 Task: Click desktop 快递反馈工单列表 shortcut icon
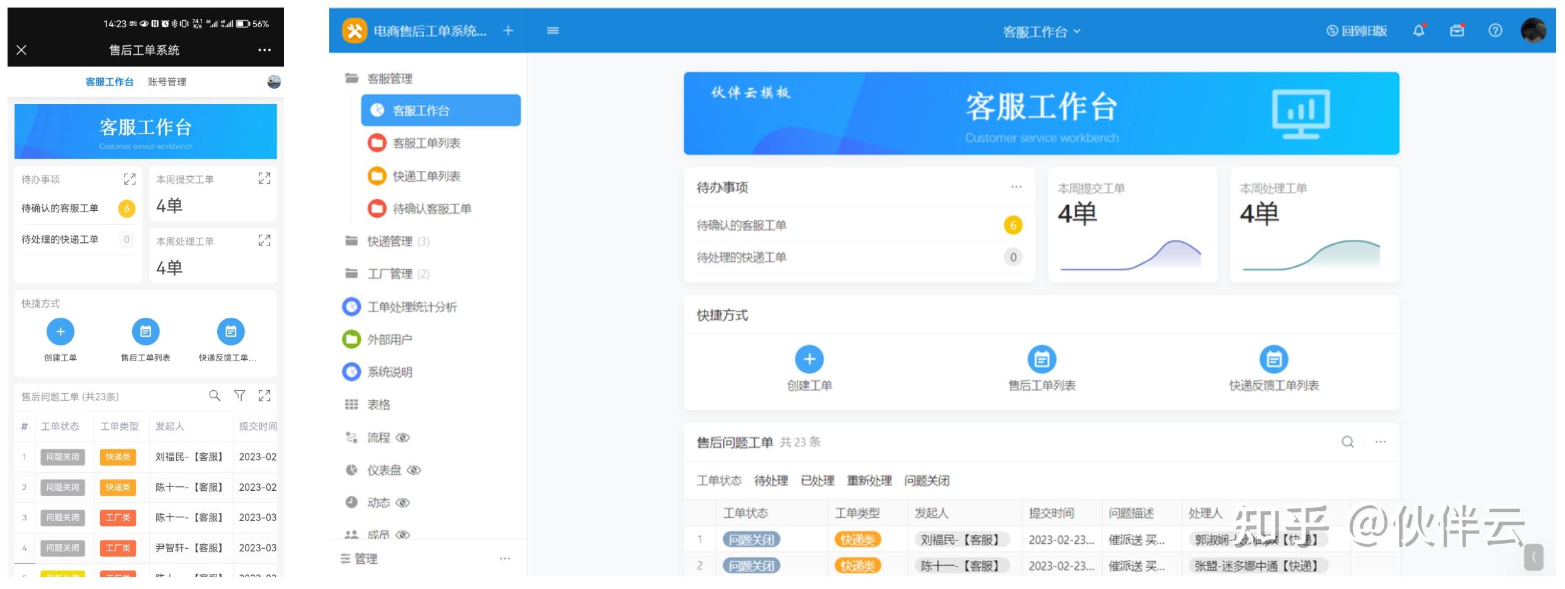[x=1274, y=359]
